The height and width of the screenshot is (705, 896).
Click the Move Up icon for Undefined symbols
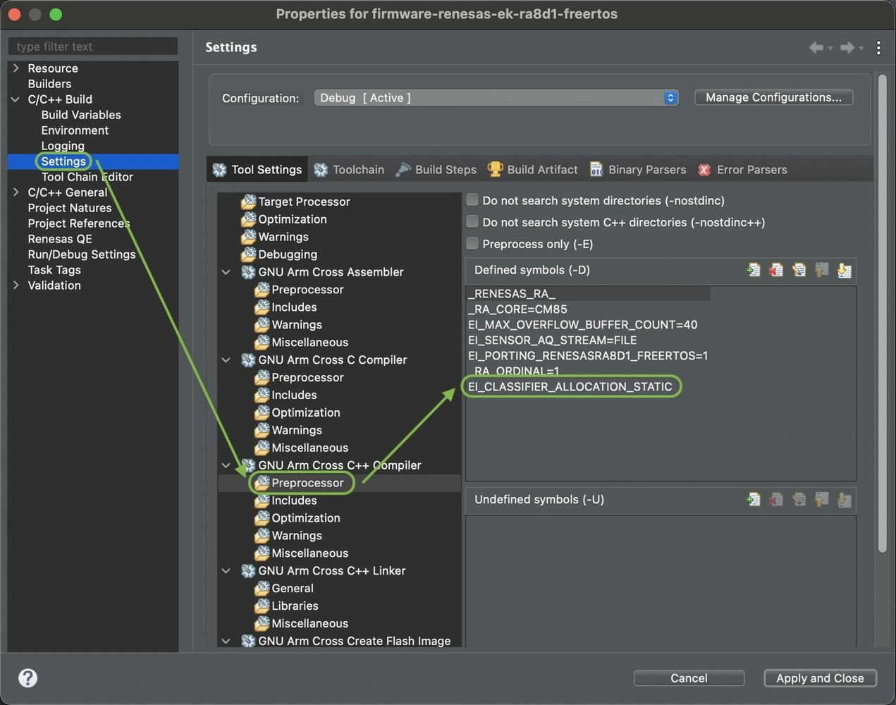coord(821,500)
